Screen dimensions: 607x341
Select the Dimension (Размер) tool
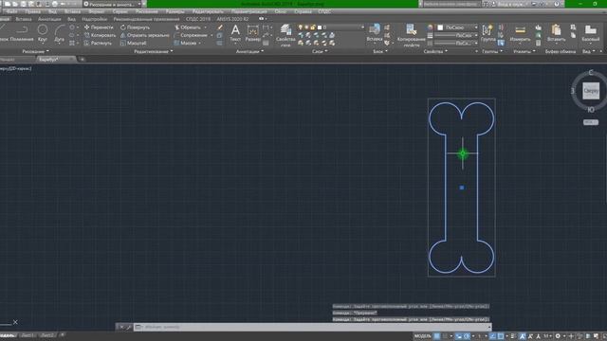tap(253, 33)
